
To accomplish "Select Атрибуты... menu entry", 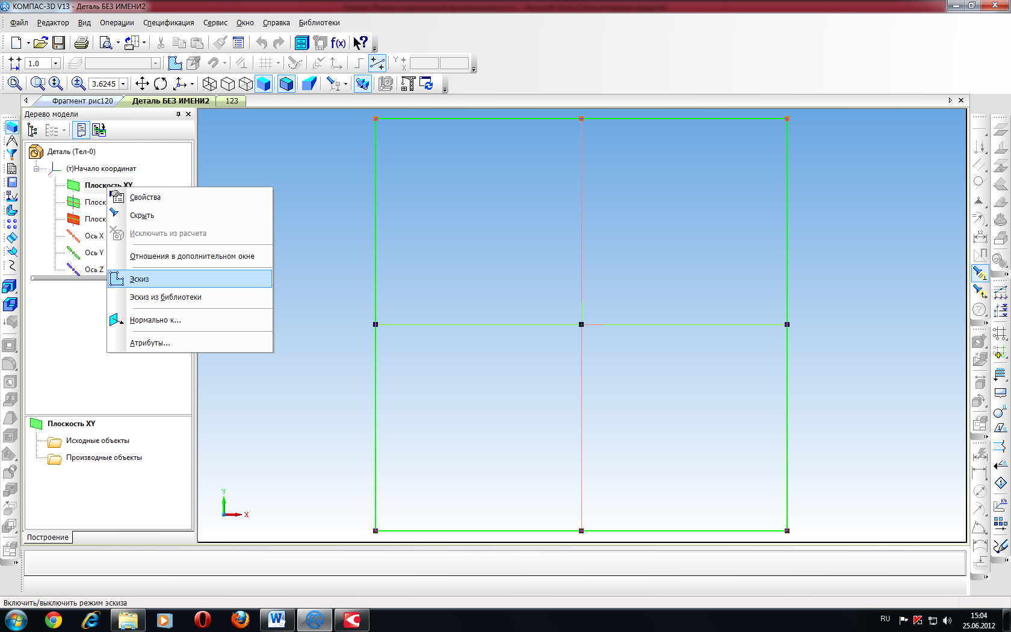I will 190,342.
